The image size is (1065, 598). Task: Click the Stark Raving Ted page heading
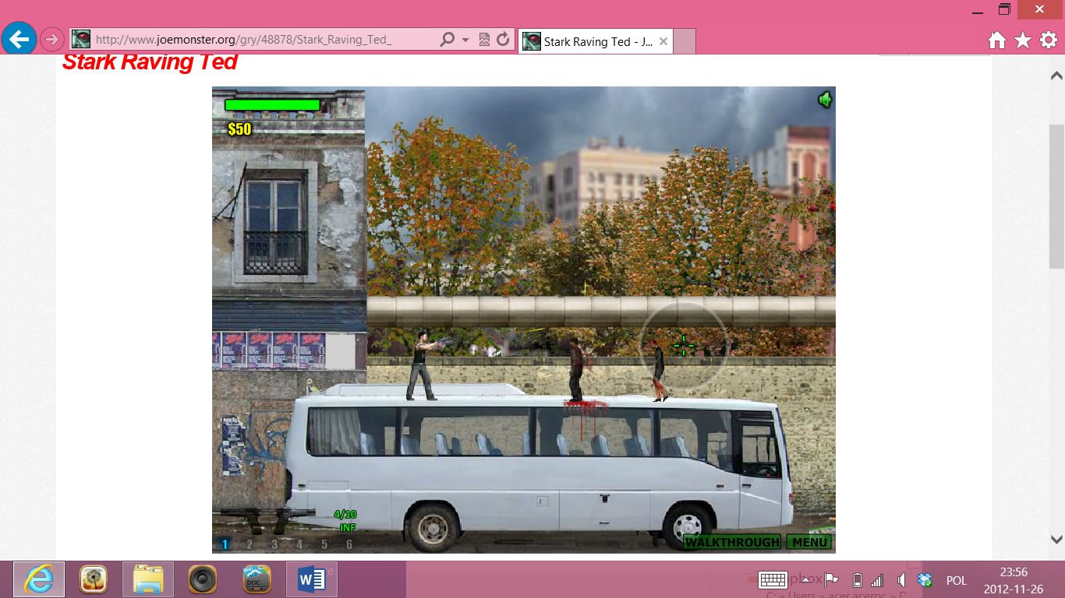(150, 62)
